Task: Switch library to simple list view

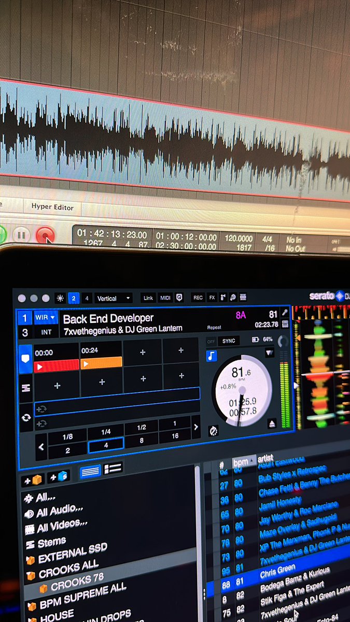Action: tap(90, 471)
